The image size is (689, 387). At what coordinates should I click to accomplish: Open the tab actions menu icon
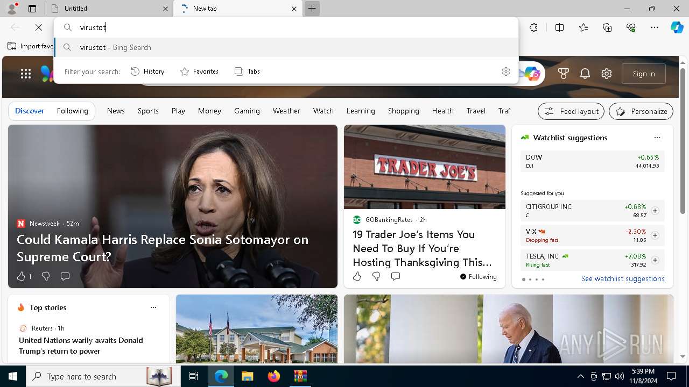point(32,9)
